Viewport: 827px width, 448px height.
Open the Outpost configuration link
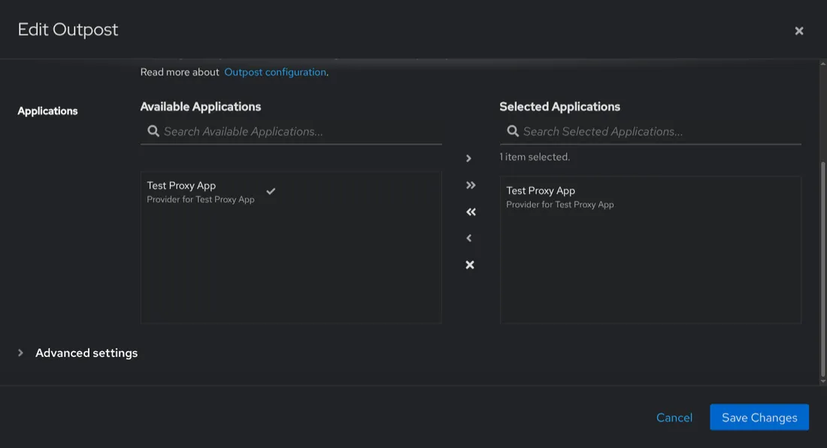(x=274, y=72)
